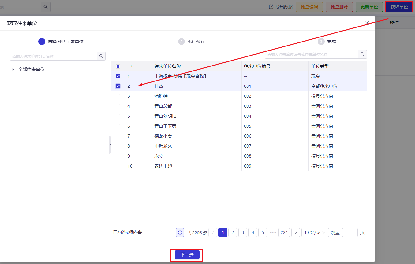415x264 pixels.
Task: Select step 1 选择 ERP 往来单位
Action: pyautogui.click(x=61, y=42)
